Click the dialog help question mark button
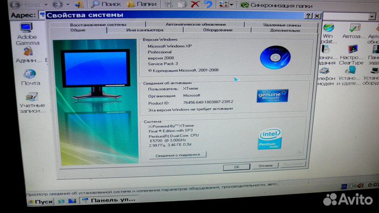 click(x=308, y=16)
